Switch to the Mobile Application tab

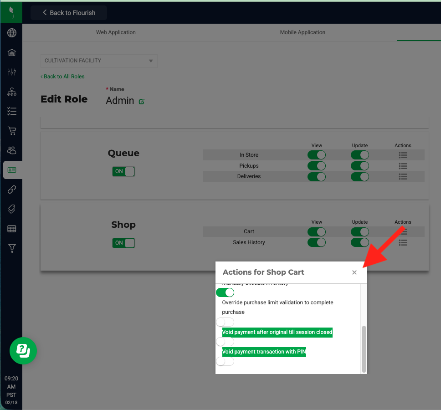[303, 32]
